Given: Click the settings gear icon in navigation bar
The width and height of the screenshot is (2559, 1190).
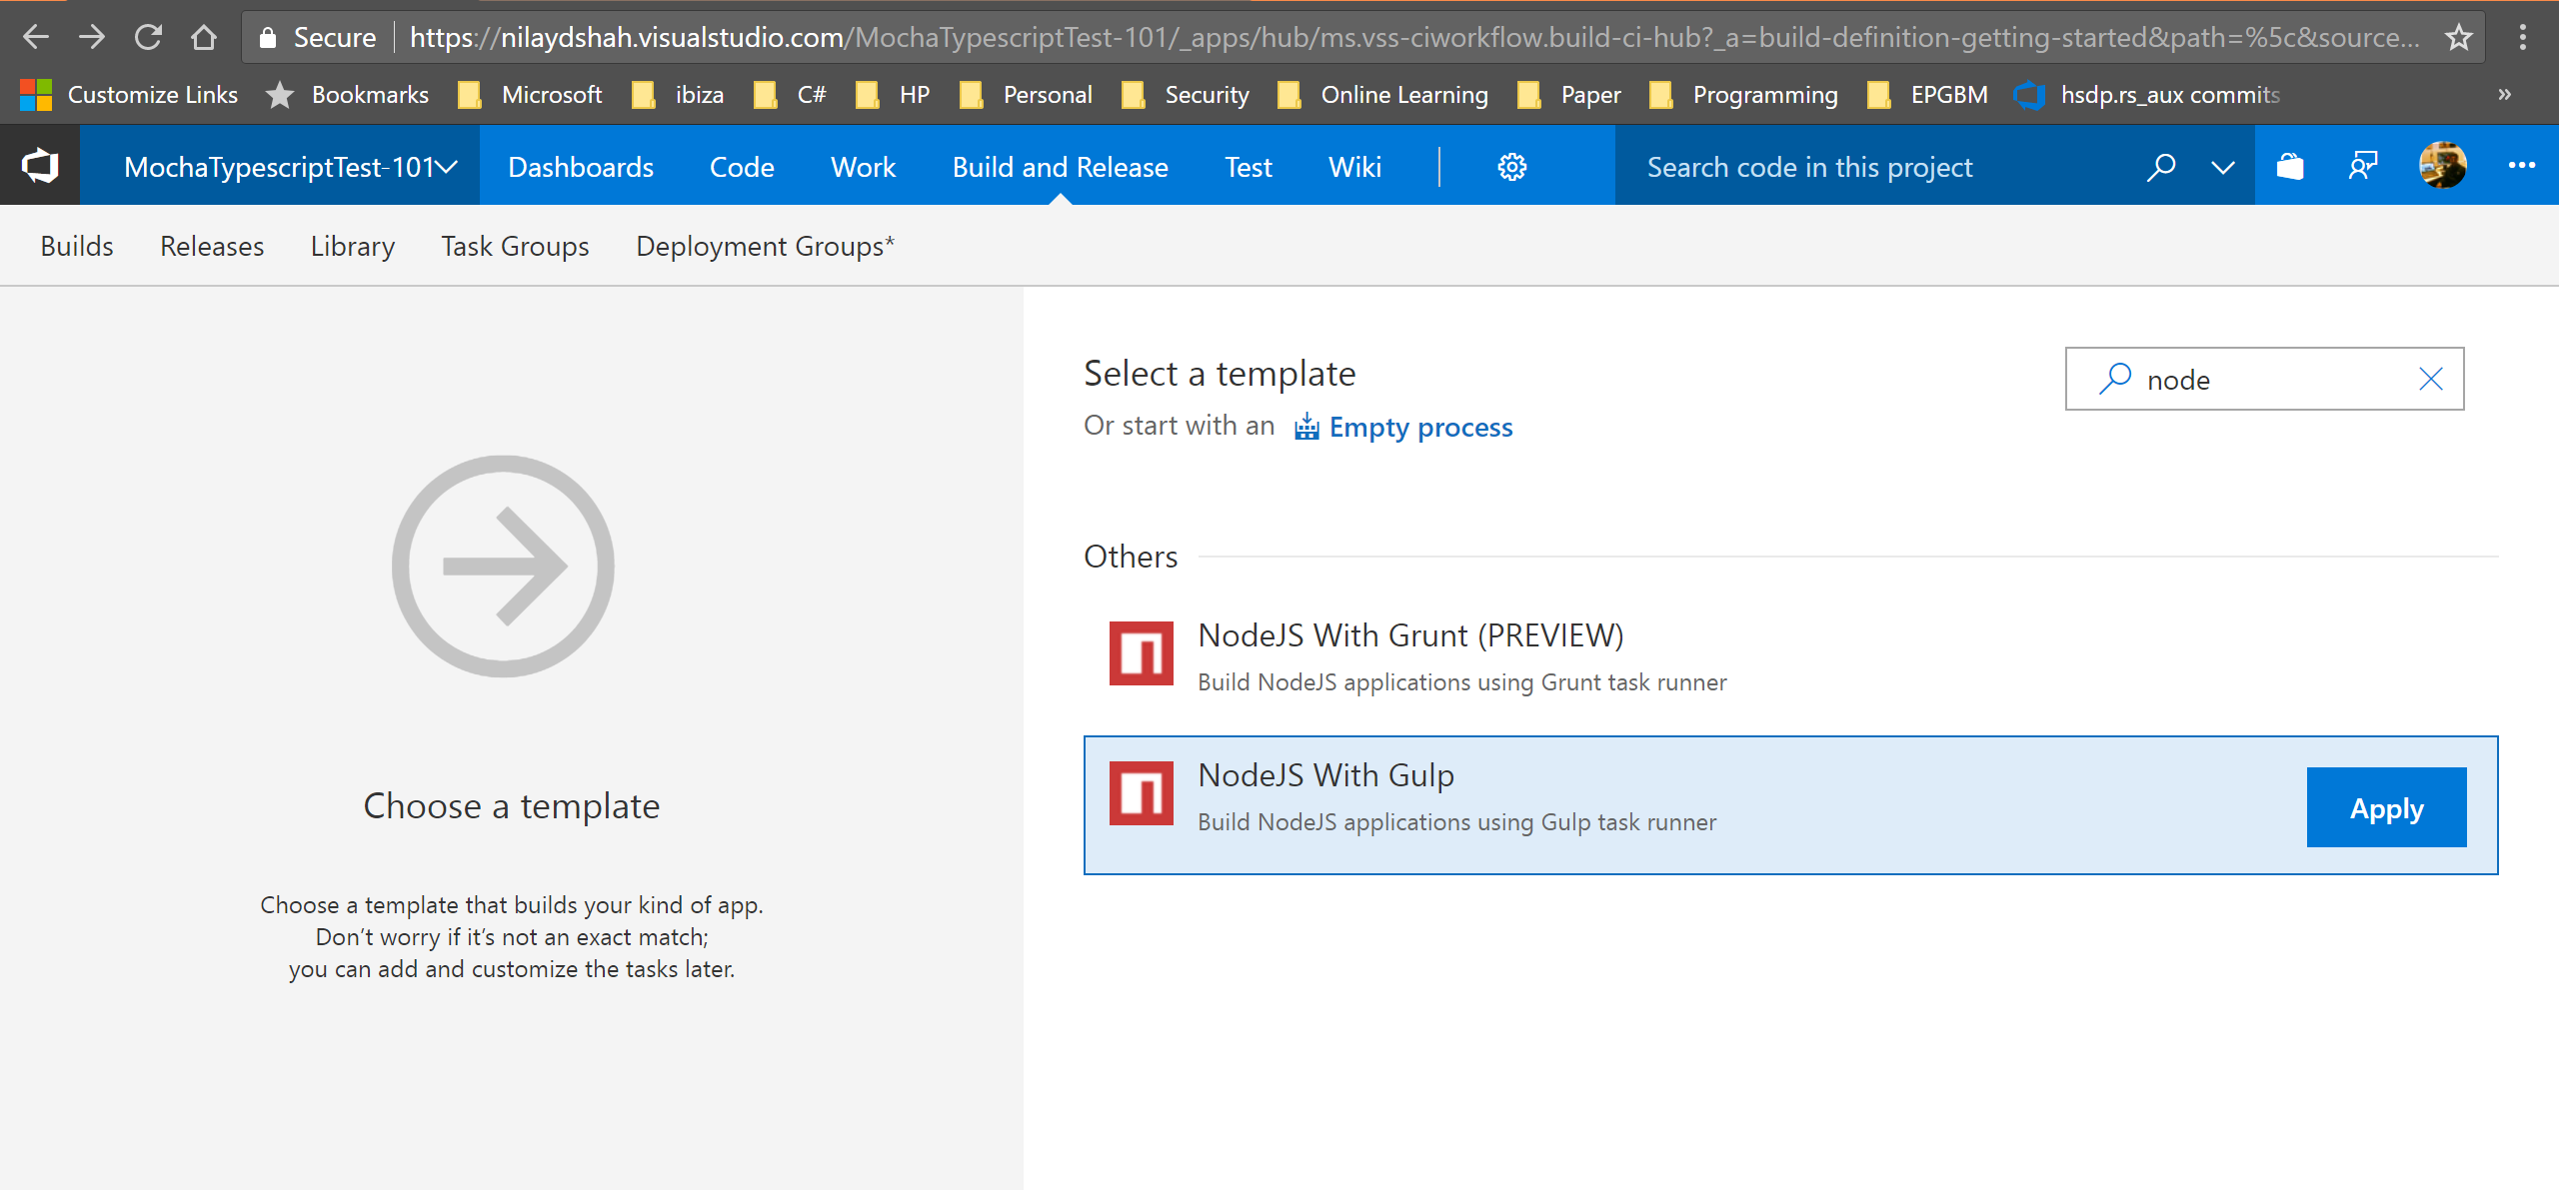Looking at the screenshot, I should (x=1509, y=167).
